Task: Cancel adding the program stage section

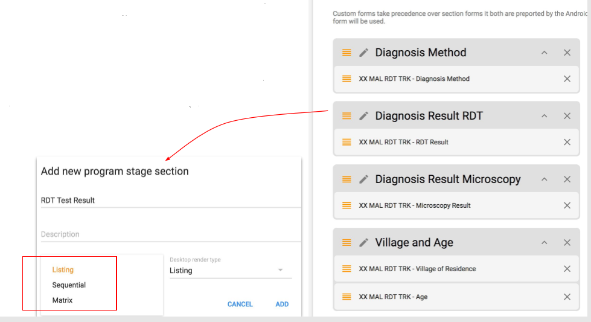Action: point(240,304)
